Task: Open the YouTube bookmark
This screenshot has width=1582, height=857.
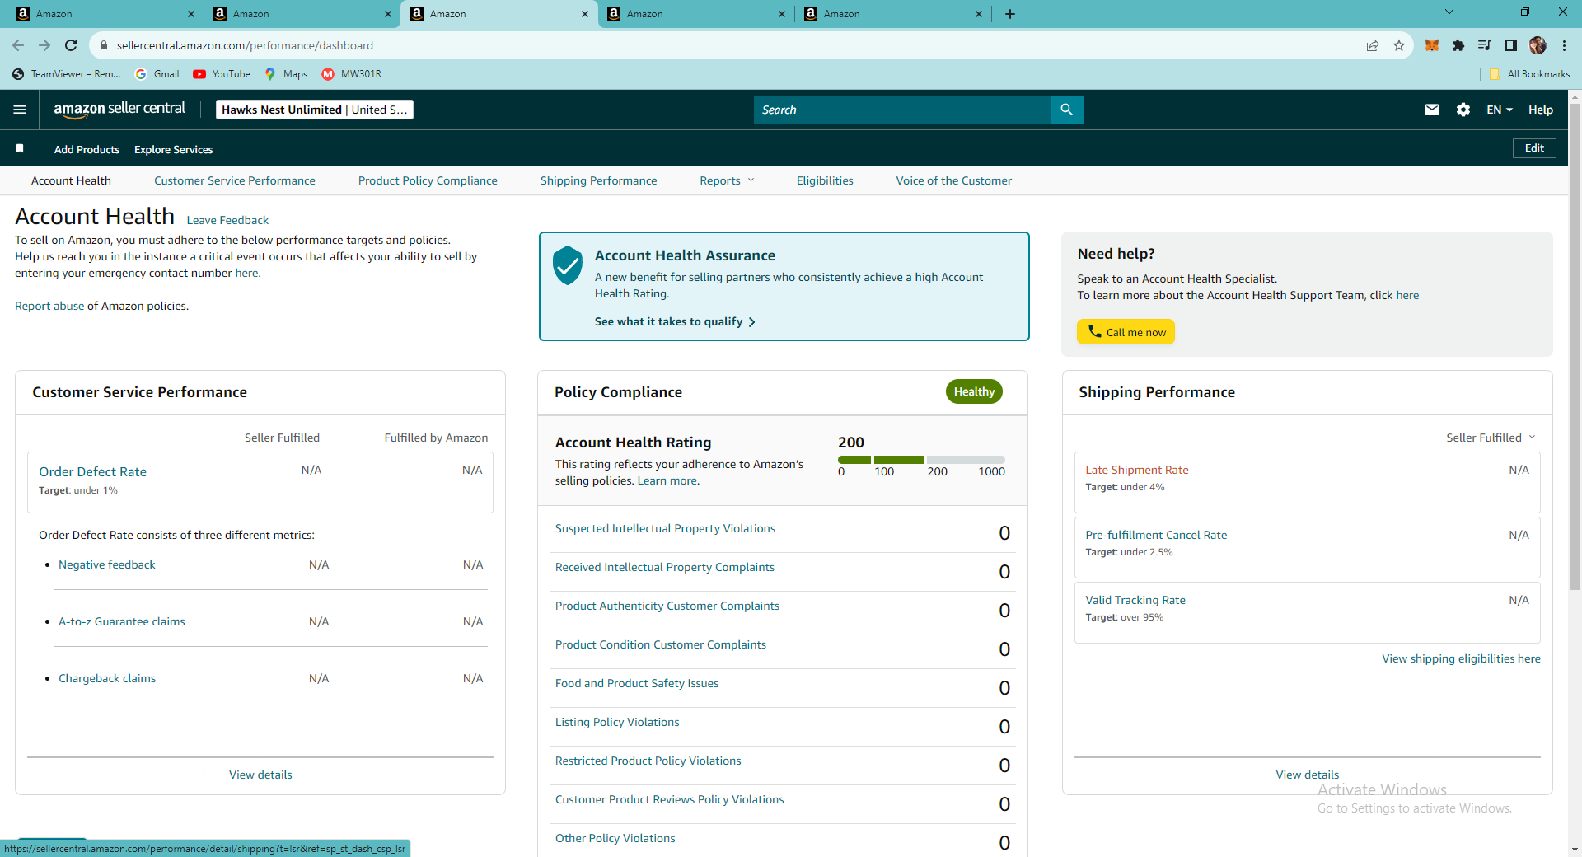Action: point(222,74)
